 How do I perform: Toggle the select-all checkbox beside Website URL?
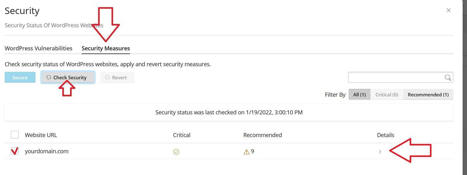tap(15, 135)
